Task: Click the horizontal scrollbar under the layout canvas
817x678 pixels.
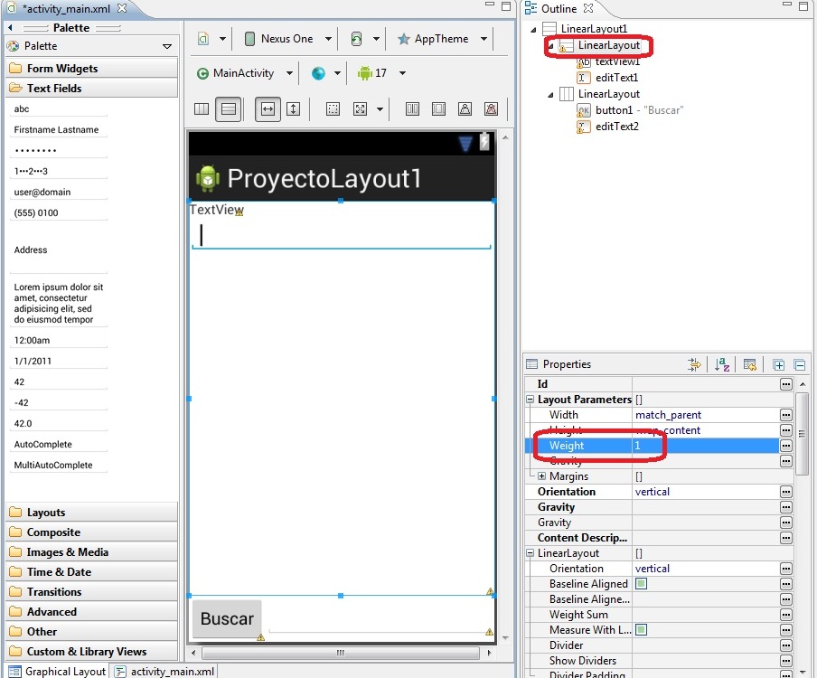Action: (x=340, y=653)
